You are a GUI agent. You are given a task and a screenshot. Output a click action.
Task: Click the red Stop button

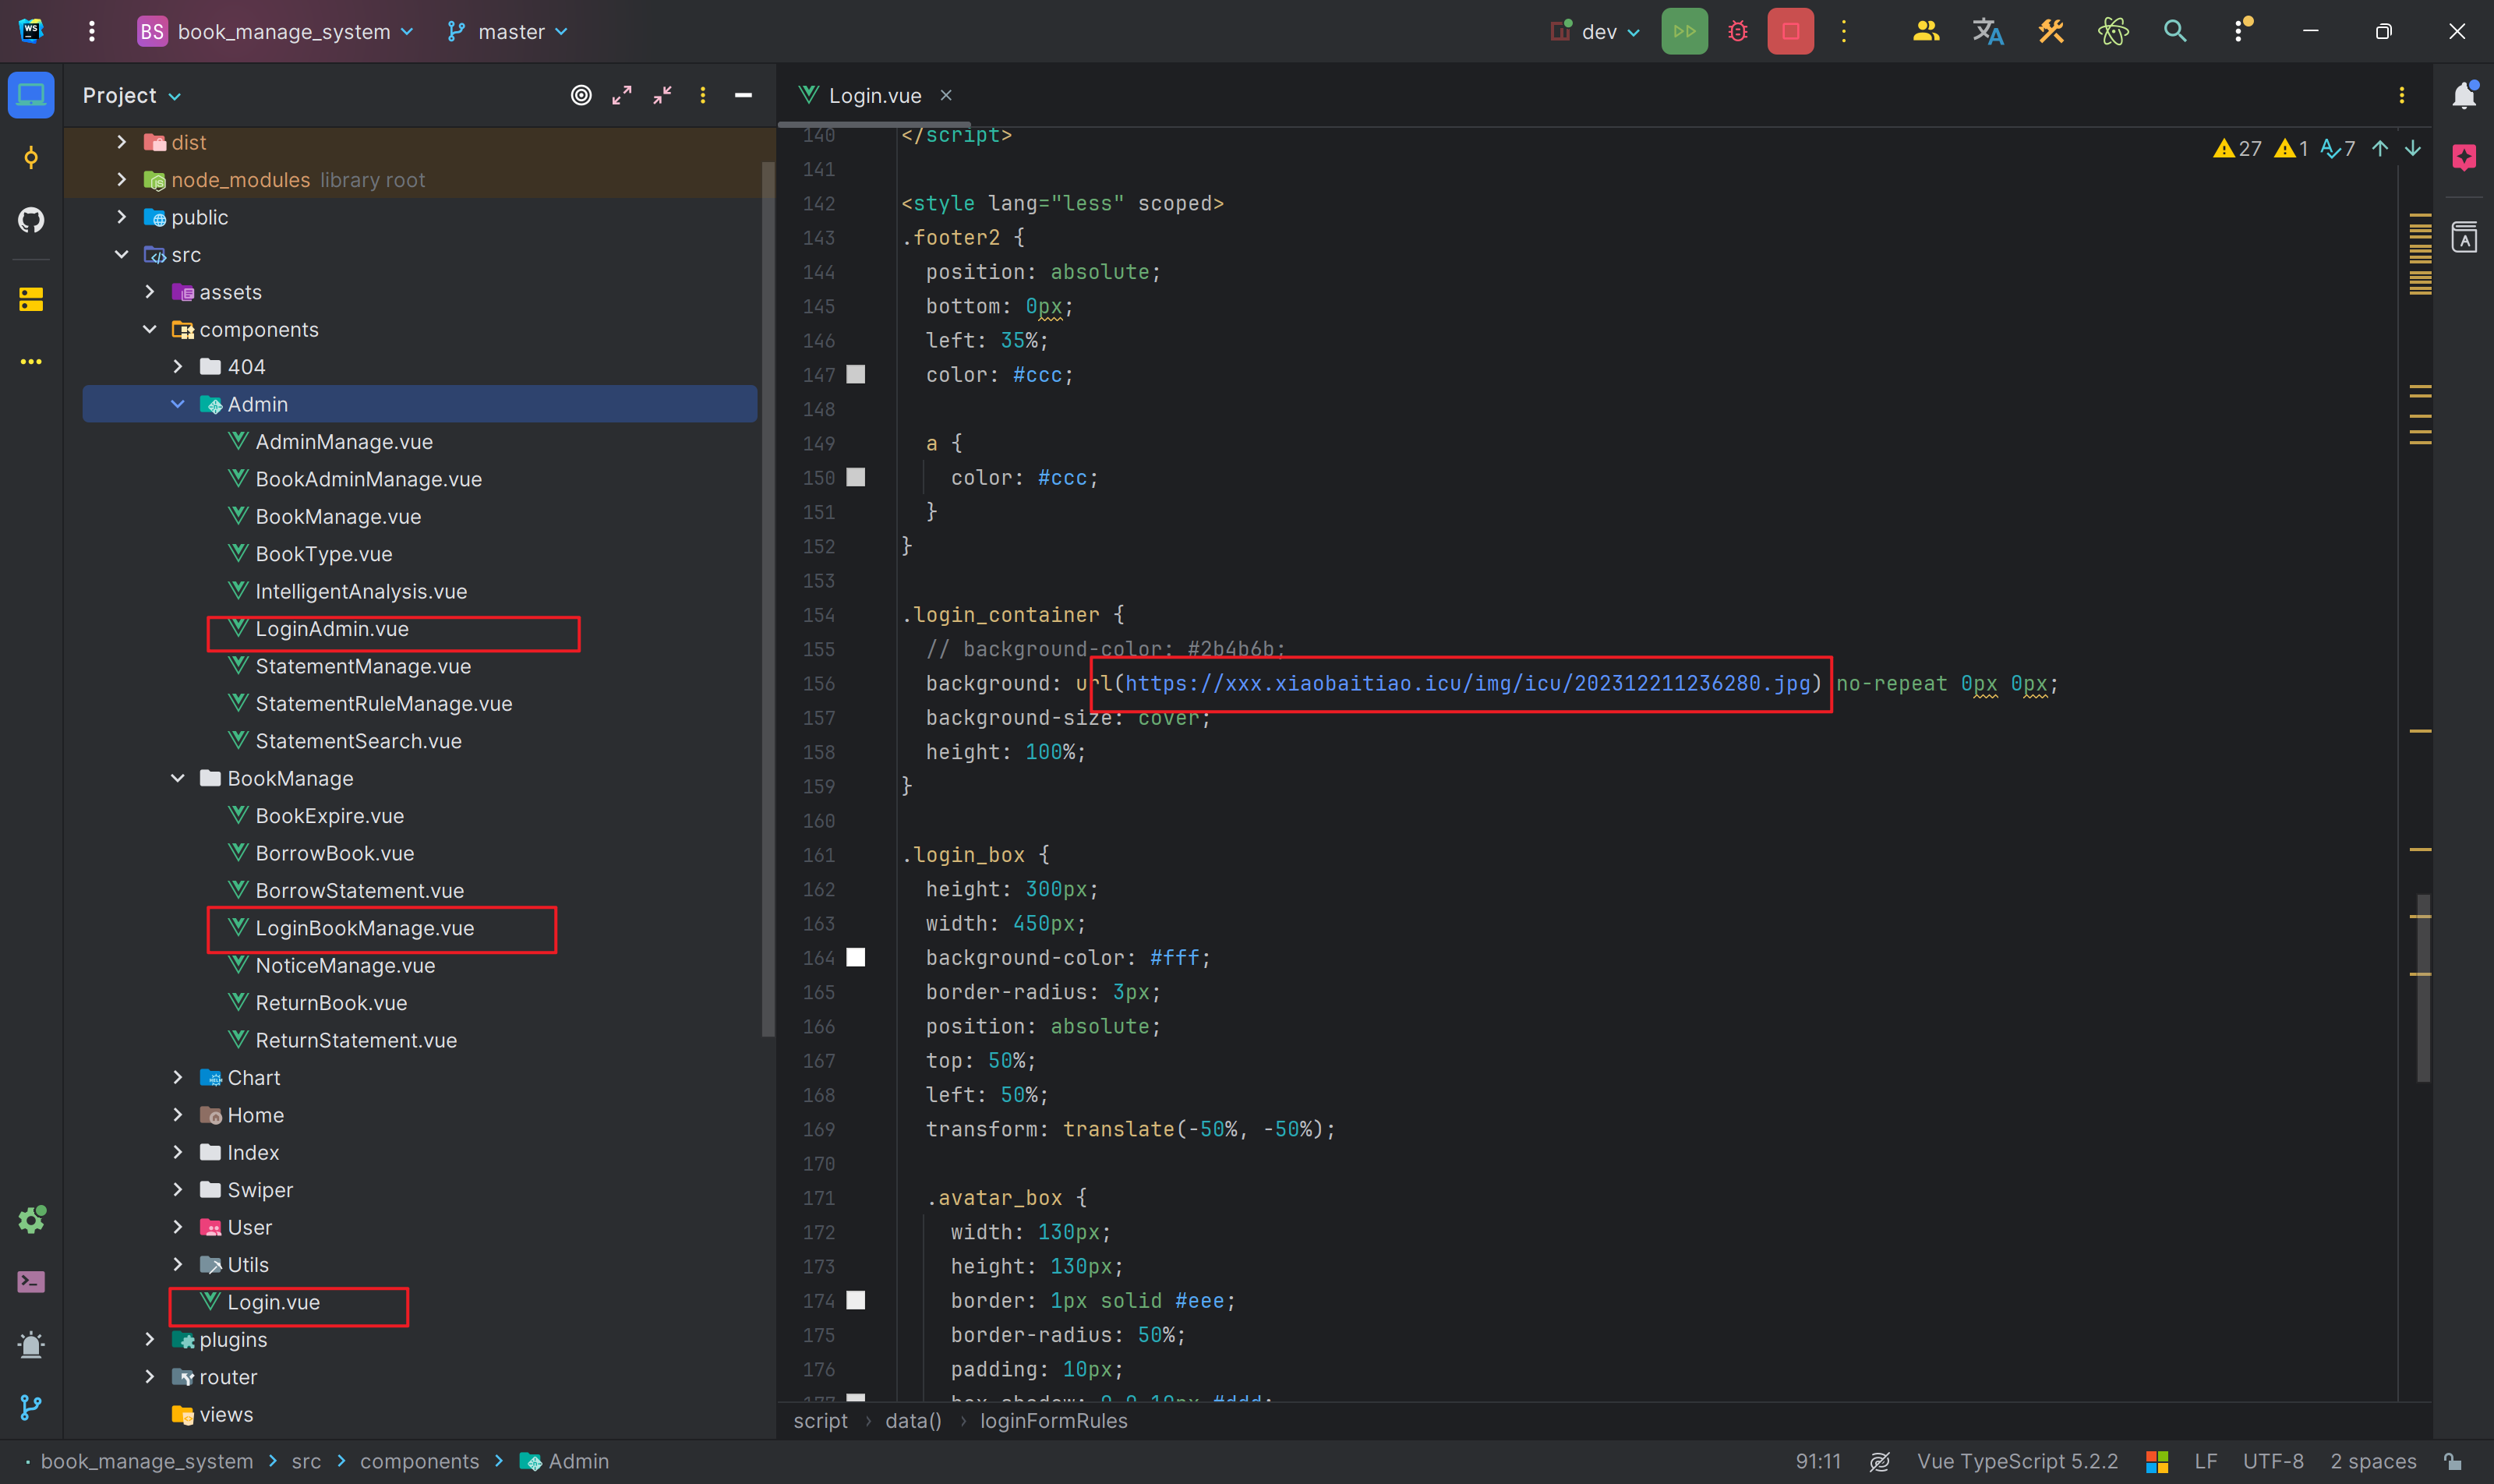click(x=1790, y=31)
